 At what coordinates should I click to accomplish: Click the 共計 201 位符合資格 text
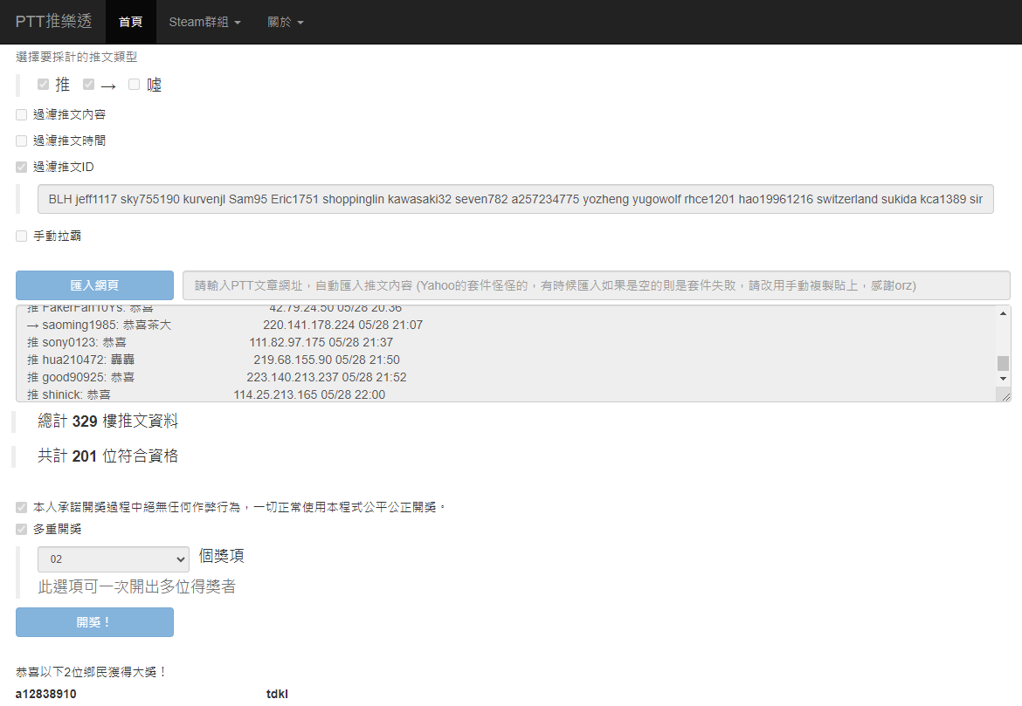pos(107,456)
